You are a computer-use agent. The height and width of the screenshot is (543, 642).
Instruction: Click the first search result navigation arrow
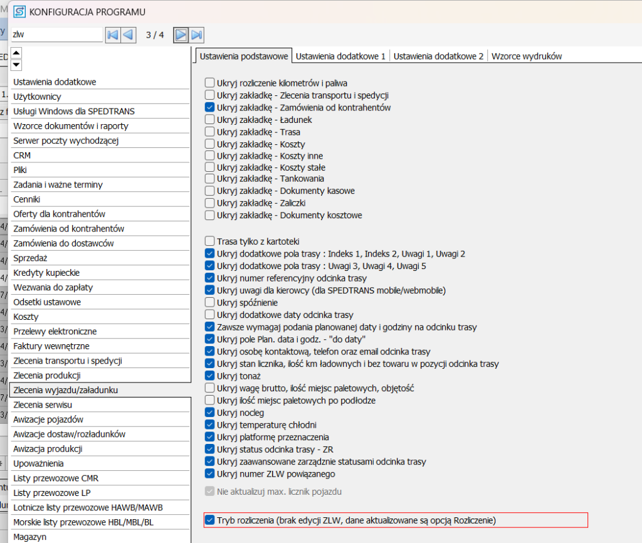pos(113,35)
